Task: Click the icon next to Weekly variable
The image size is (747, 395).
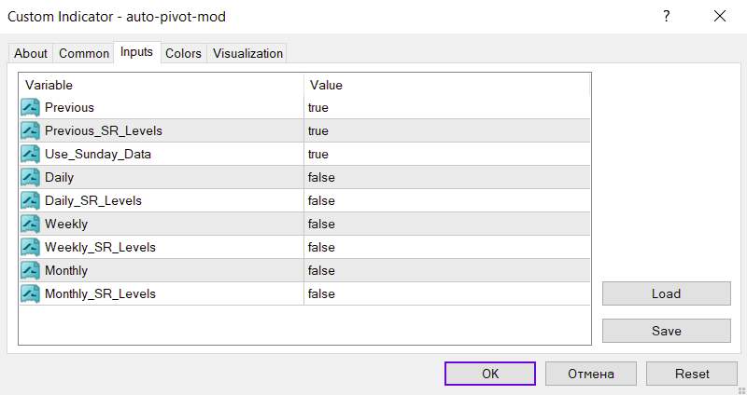Action: click(30, 224)
